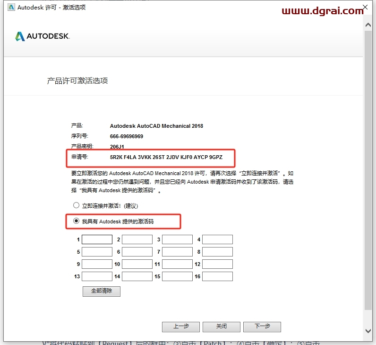Click activation code field 8
Viewport: 376px width, 345px height.
click(217, 252)
